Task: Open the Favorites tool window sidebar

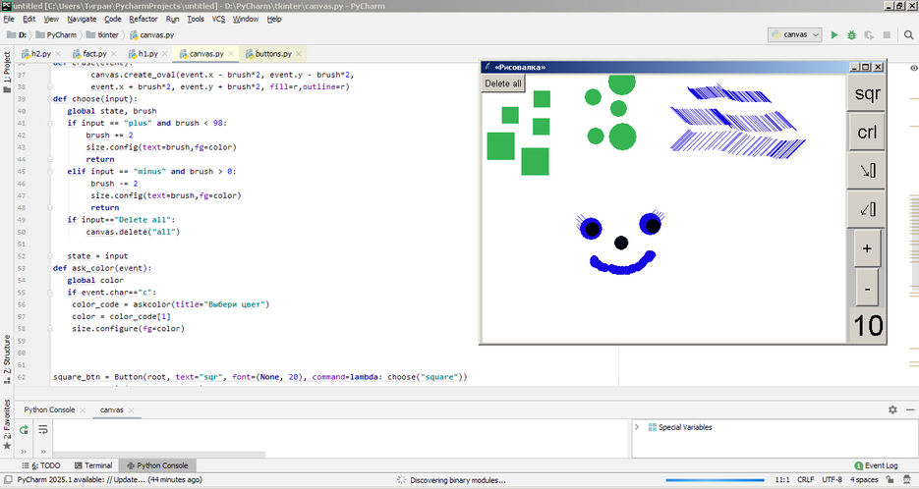Action: point(7,424)
